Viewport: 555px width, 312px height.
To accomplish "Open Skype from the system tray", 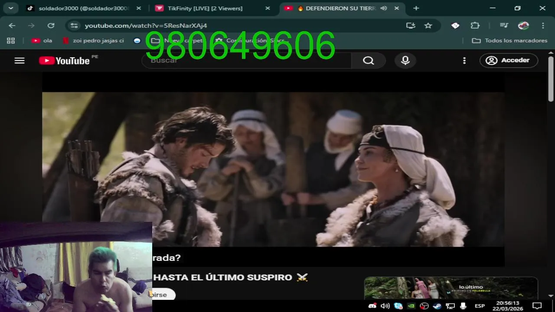I will 398,306.
